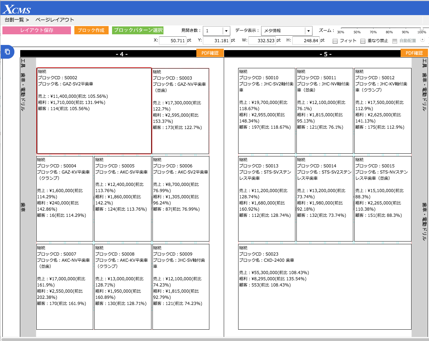Click the radio dot beside 自動配置

422,40
